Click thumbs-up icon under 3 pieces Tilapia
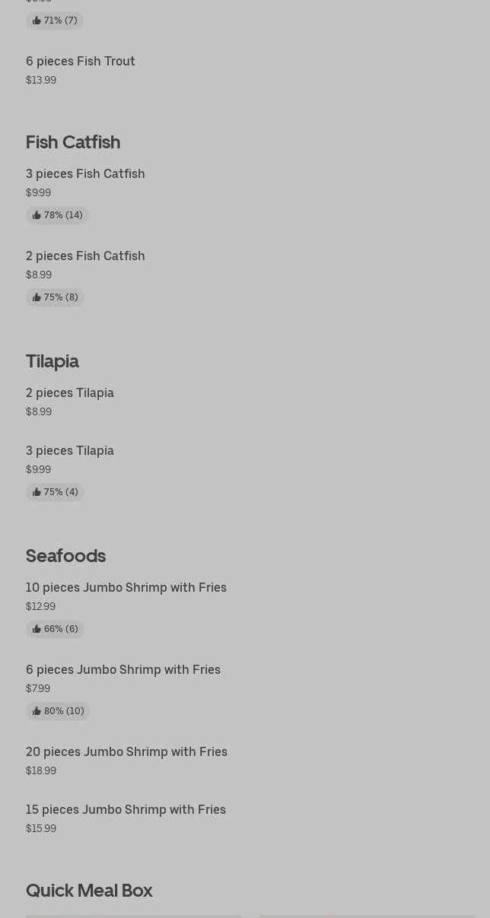Image resolution: width=490 pixels, height=918 pixels. (x=37, y=492)
